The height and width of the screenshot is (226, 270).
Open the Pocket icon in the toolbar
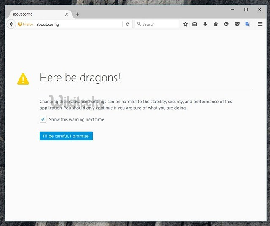click(x=237, y=24)
